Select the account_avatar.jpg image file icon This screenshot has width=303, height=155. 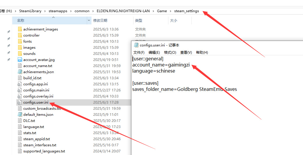click(20, 60)
